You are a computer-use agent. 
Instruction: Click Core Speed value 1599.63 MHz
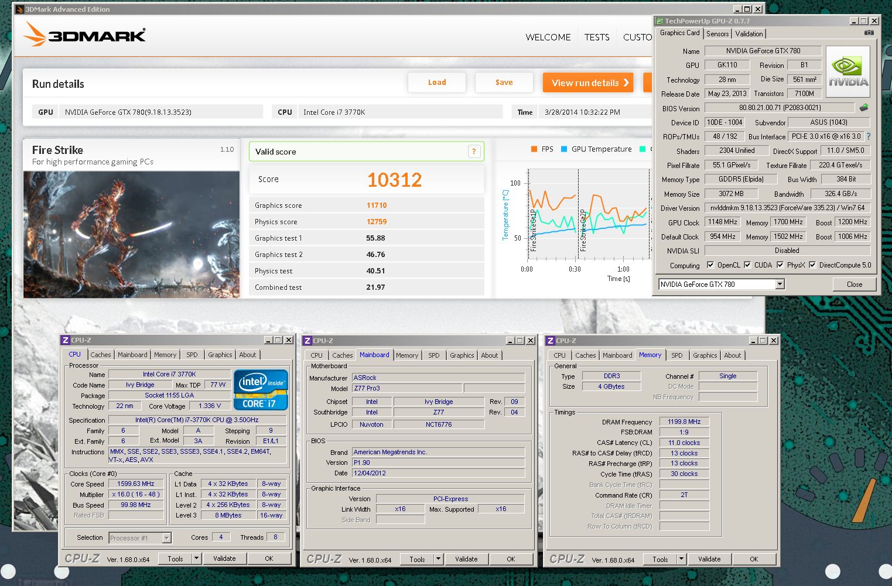point(136,484)
